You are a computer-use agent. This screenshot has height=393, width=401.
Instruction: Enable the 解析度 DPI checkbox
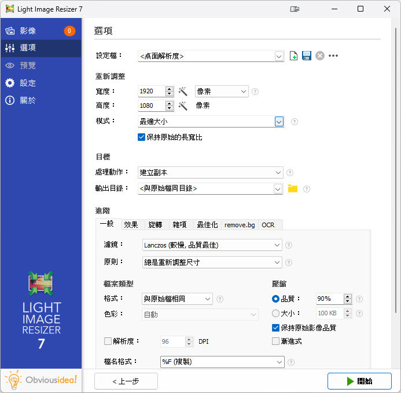[x=108, y=341]
